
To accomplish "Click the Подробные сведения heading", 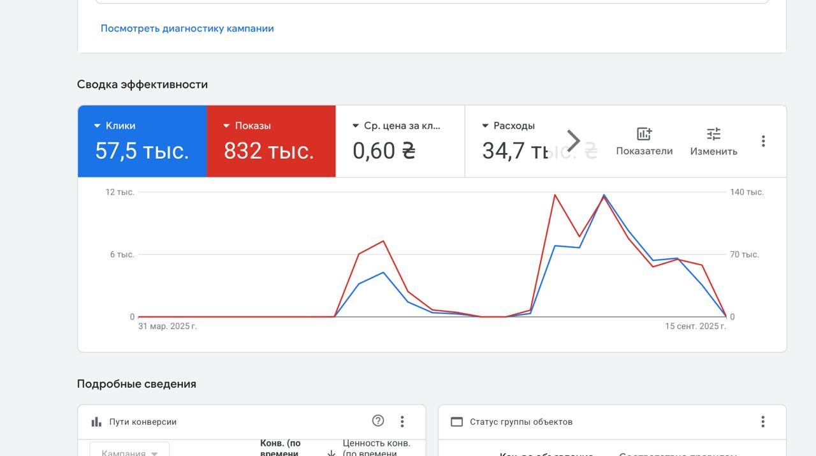I will pyautogui.click(x=136, y=384).
